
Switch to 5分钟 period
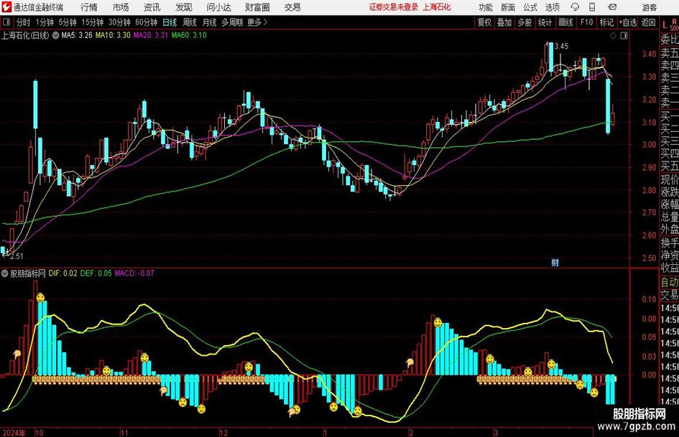tap(67, 22)
